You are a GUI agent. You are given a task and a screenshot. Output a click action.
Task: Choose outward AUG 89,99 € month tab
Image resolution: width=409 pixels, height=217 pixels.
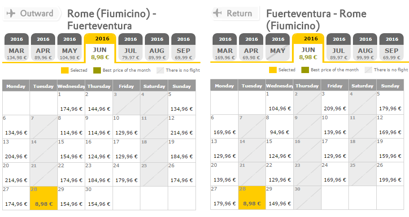[157, 47]
